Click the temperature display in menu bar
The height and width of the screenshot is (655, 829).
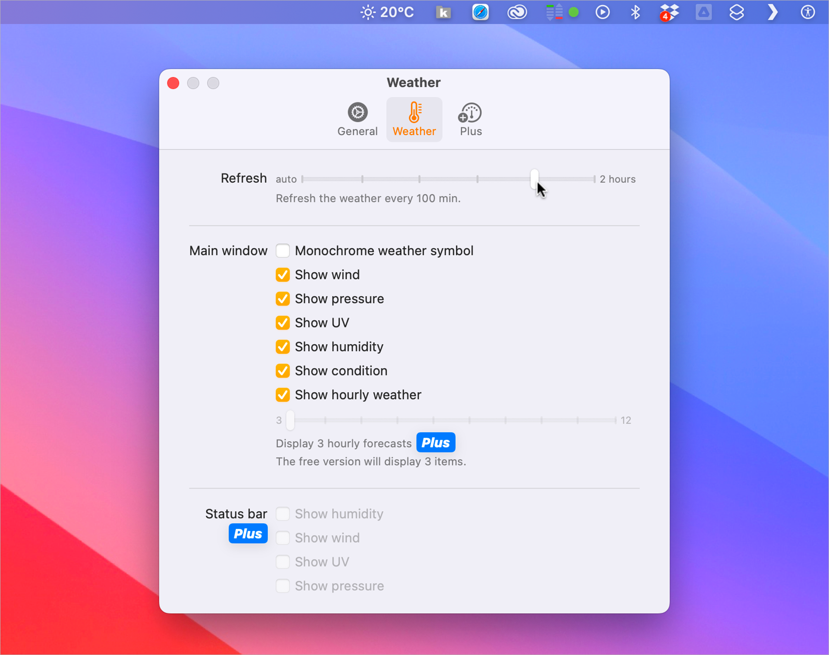pos(388,11)
